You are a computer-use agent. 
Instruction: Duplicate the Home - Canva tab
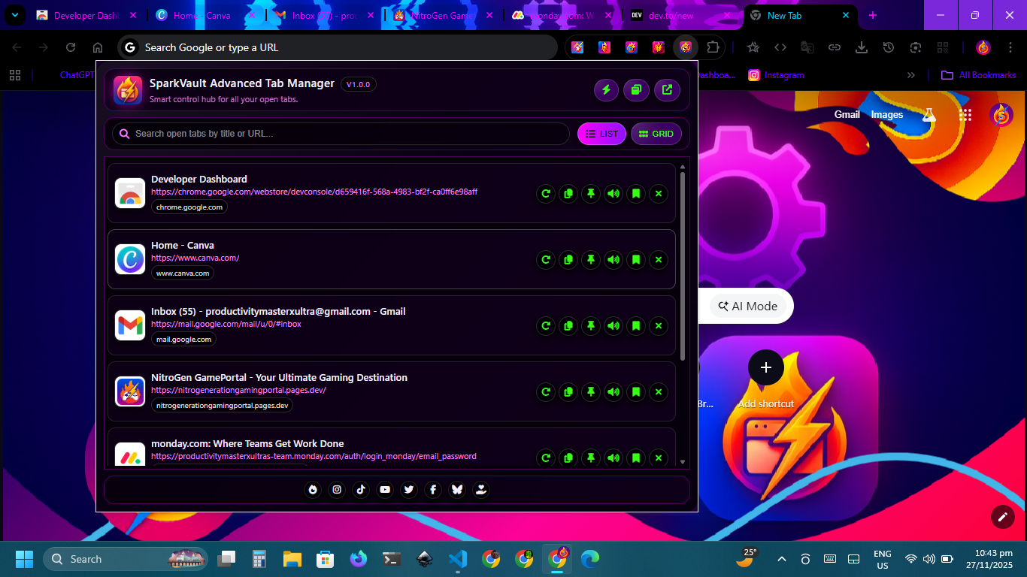coord(568,260)
